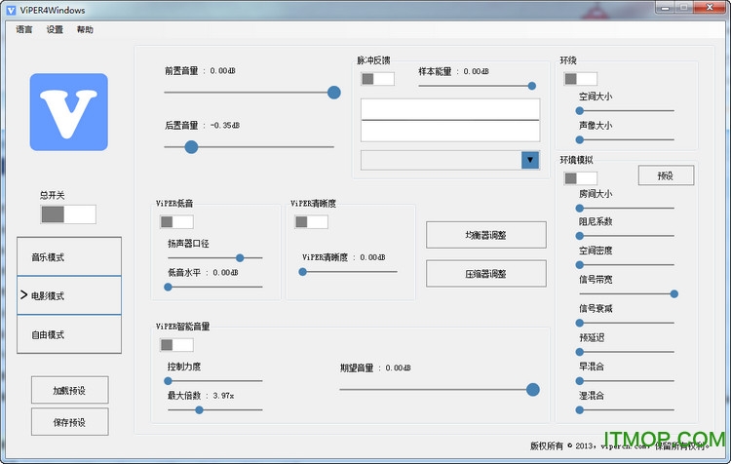The image size is (731, 464).
Task: Click the 加载预设 button
Action: tap(69, 390)
